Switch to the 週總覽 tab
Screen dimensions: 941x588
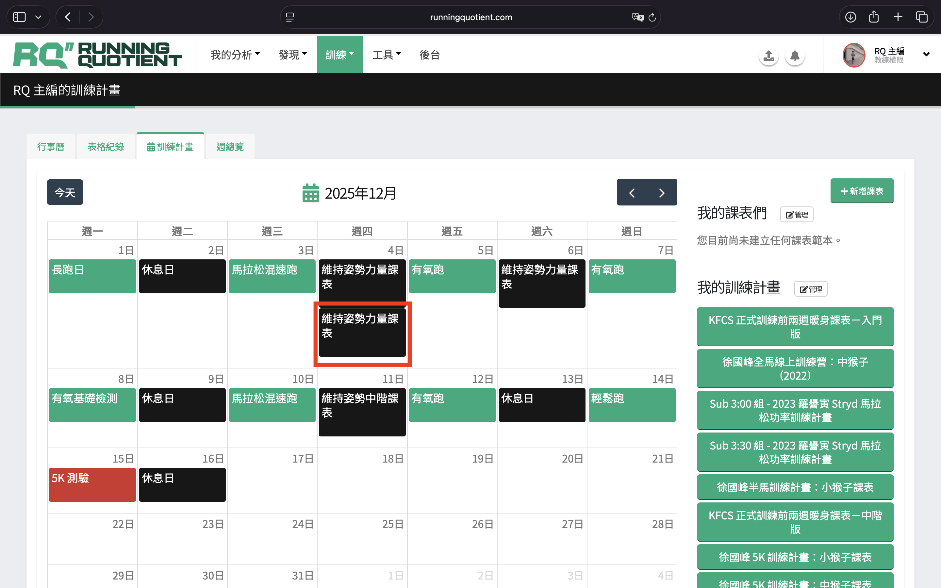point(230,147)
